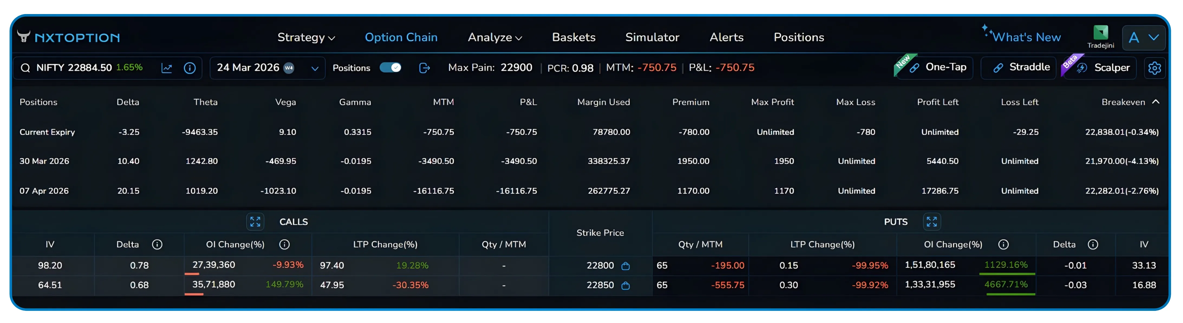The image size is (1183, 323).
Task: Click the exit positions arrow icon
Action: 424,68
